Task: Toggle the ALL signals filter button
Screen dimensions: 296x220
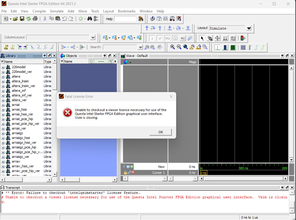Action: click(183, 38)
